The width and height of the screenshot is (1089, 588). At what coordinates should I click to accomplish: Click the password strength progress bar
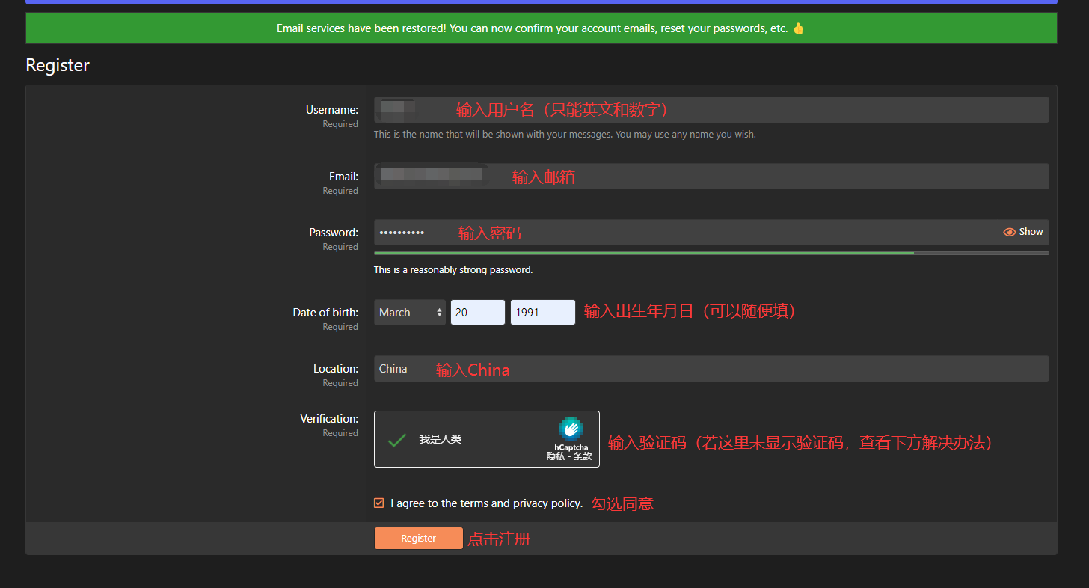tap(711, 254)
